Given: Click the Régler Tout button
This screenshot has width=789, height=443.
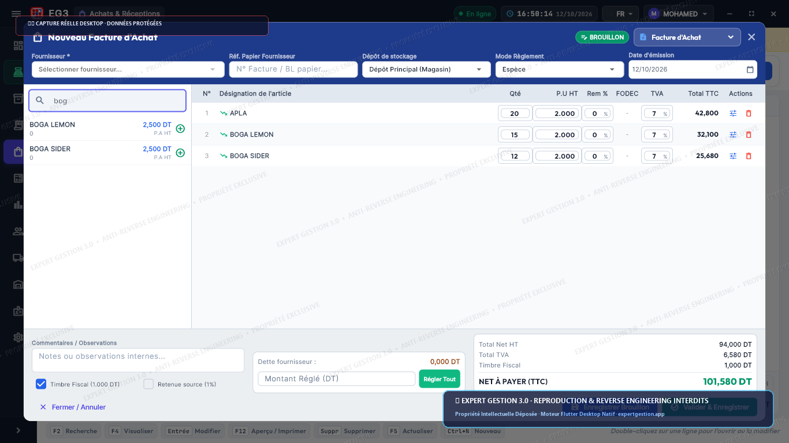Looking at the screenshot, I should [x=440, y=379].
